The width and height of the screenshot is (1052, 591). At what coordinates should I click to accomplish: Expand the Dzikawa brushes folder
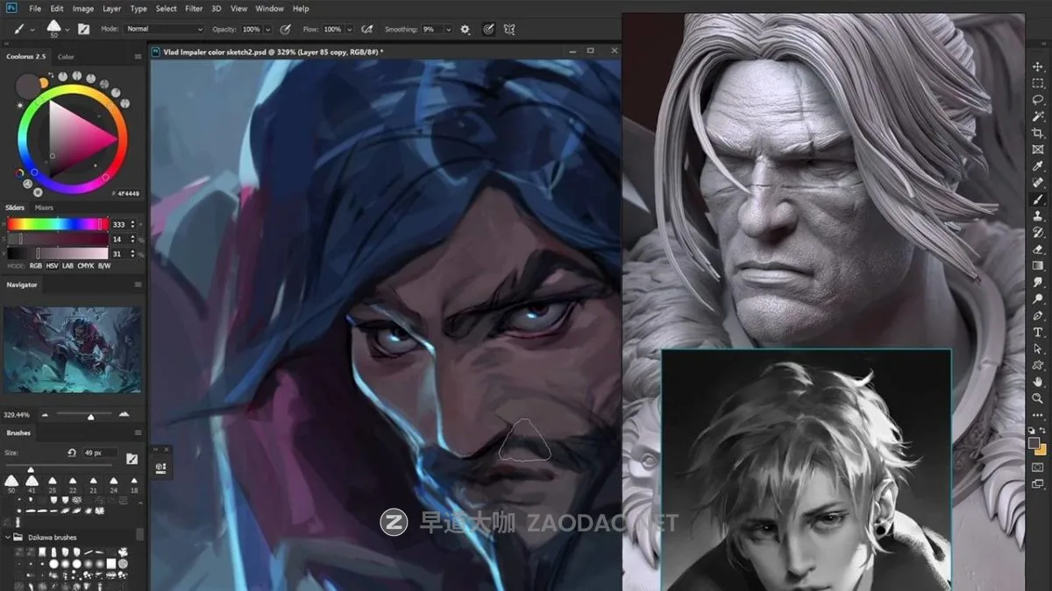pyautogui.click(x=8, y=538)
